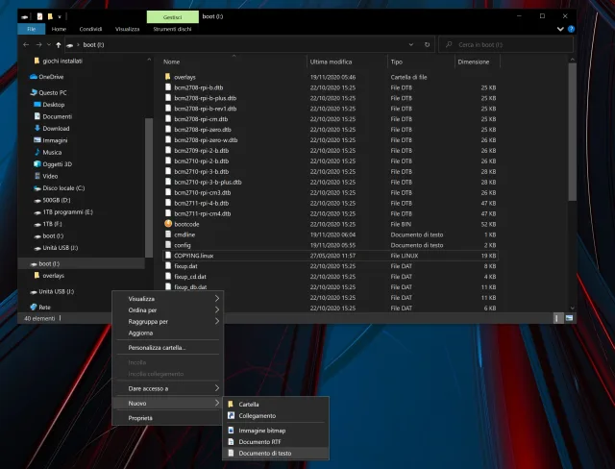Select the giochi installati folder

coord(61,61)
